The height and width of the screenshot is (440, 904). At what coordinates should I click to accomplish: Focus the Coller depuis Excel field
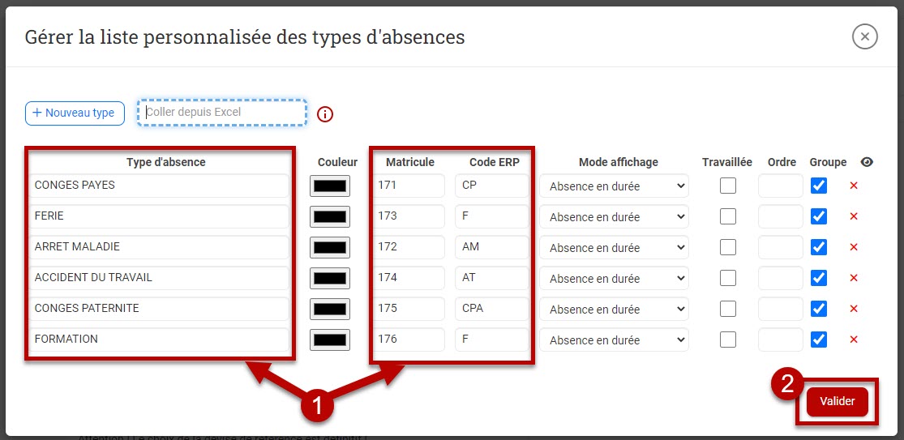point(222,113)
